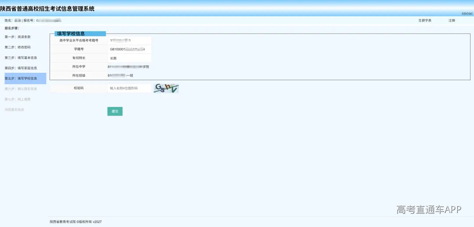Image resolution: width=474 pixels, height=227 pixels.
Task: Click the 生僻字表 link
Action: click(x=425, y=21)
